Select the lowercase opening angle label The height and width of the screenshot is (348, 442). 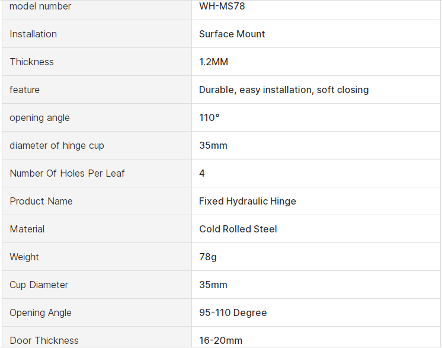tap(40, 117)
